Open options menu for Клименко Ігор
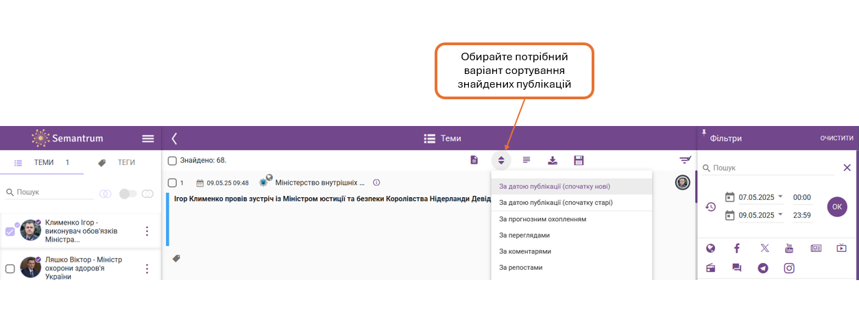This screenshot has width=859, height=328. click(x=146, y=231)
